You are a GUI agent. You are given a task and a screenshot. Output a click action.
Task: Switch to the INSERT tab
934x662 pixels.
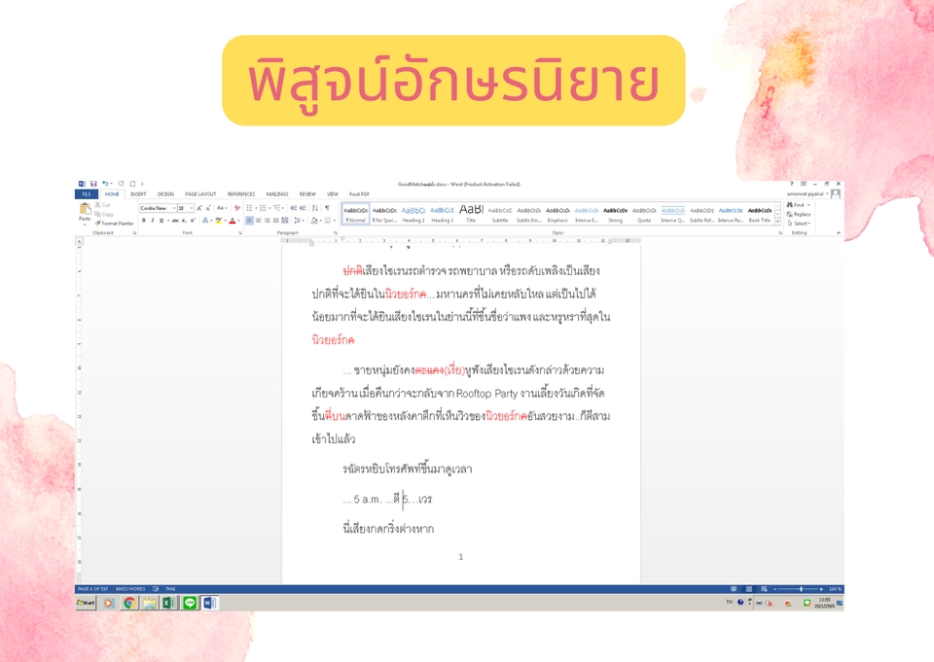click(138, 194)
